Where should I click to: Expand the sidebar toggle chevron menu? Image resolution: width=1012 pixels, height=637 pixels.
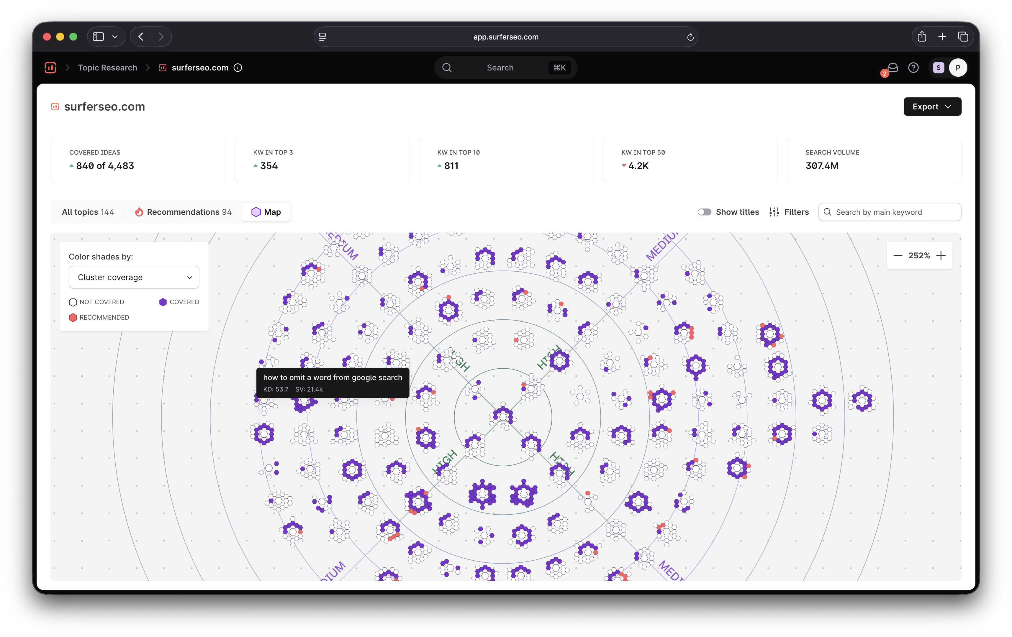pyautogui.click(x=115, y=37)
